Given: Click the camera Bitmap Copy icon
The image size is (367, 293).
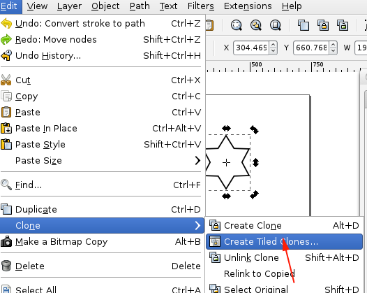Looking at the screenshot, I should click(6, 241).
